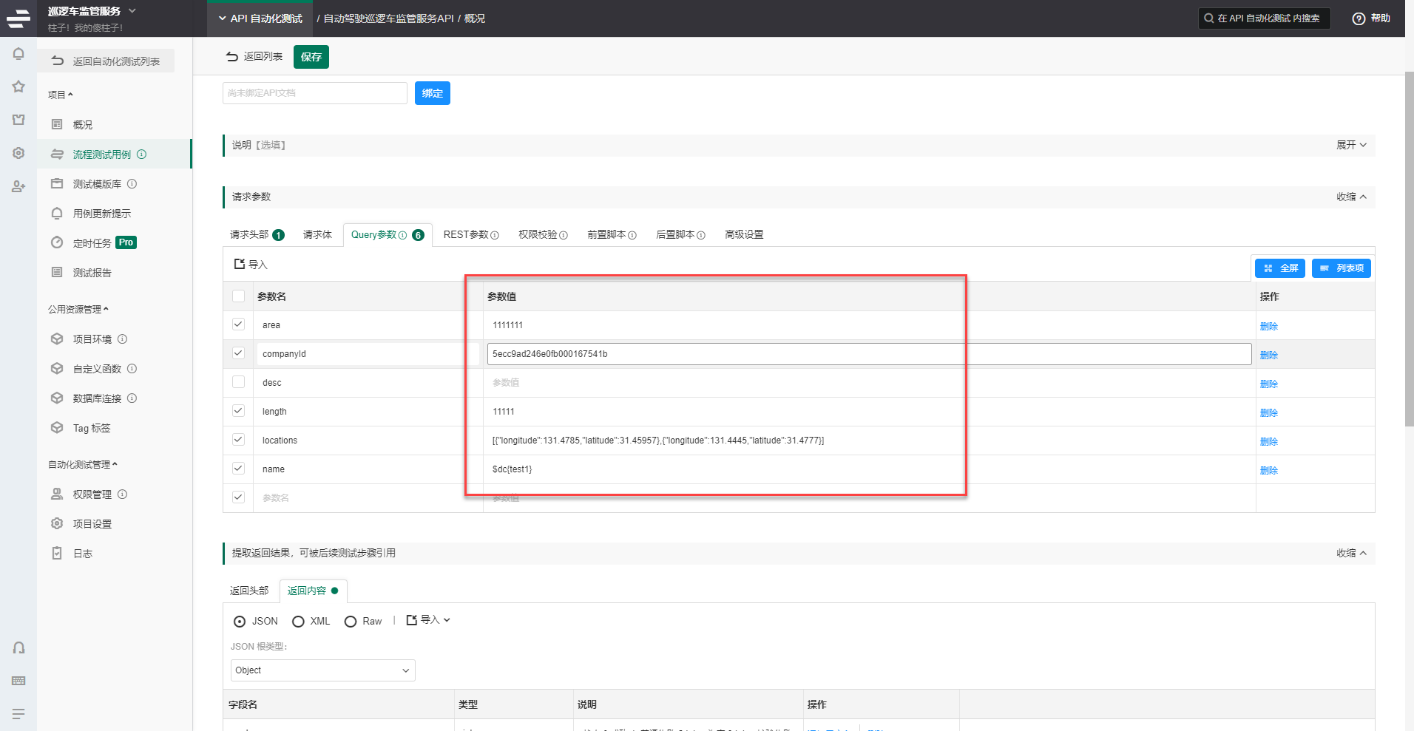Open the notifications bell icon in left rail
Image resolution: width=1414 pixels, height=731 pixels.
(18, 53)
